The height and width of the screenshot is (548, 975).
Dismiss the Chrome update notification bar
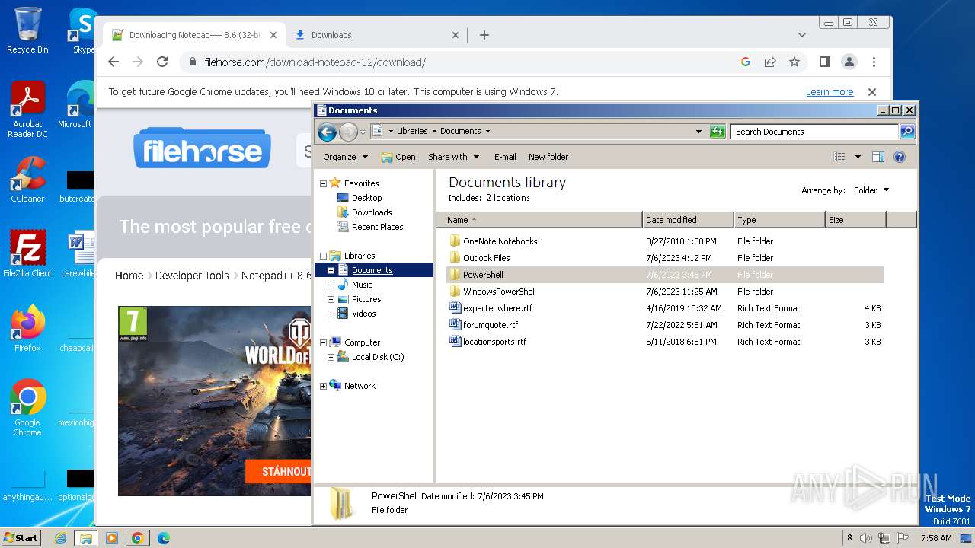click(x=872, y=91)
